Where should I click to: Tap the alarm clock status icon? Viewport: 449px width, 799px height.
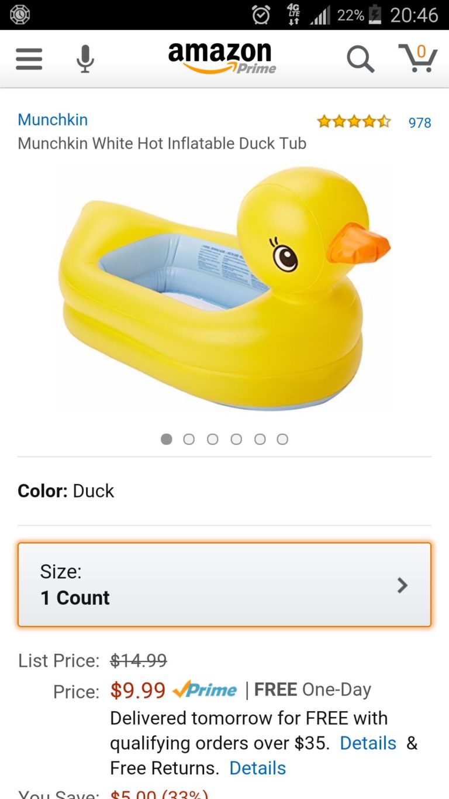point(261,15)
